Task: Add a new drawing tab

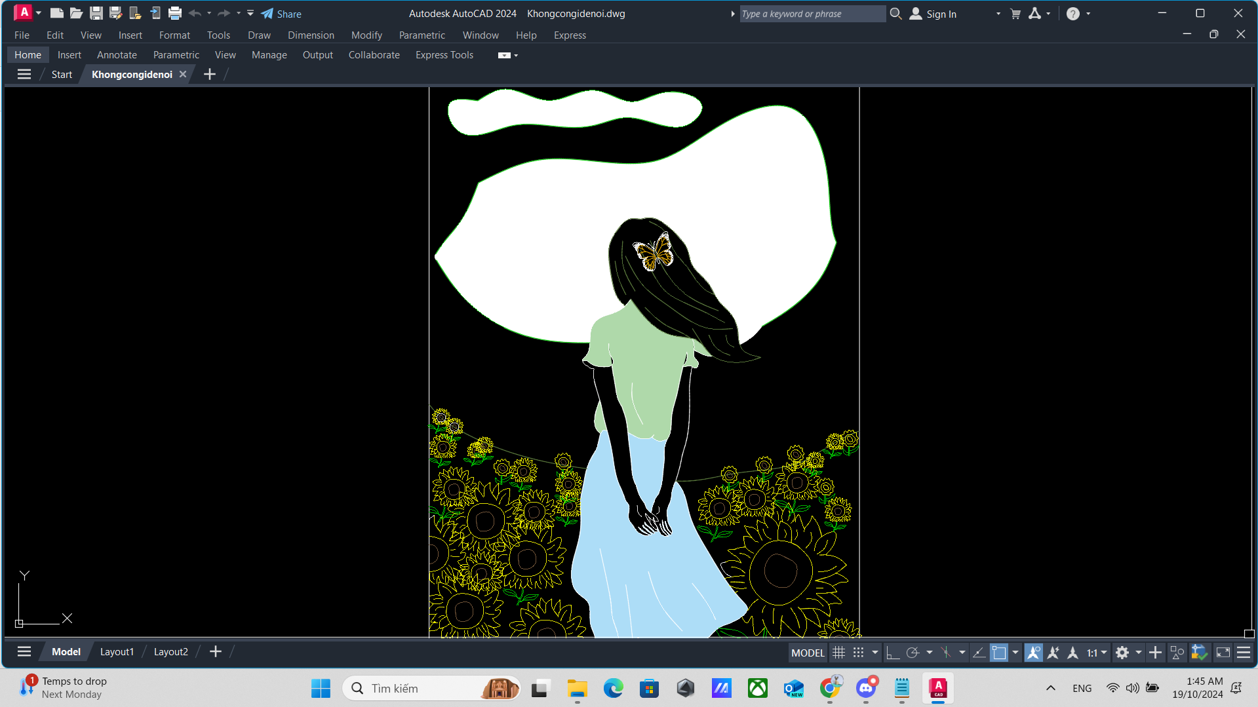Action: coord(210,74)
